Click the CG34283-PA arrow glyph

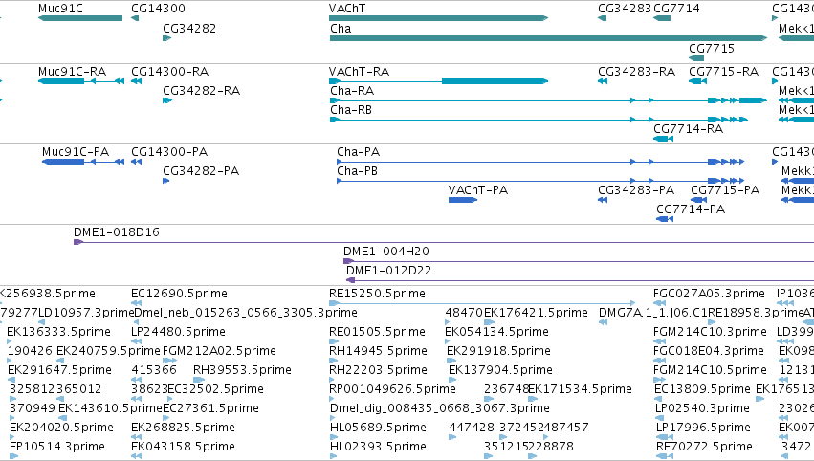[x=603, y=200]
